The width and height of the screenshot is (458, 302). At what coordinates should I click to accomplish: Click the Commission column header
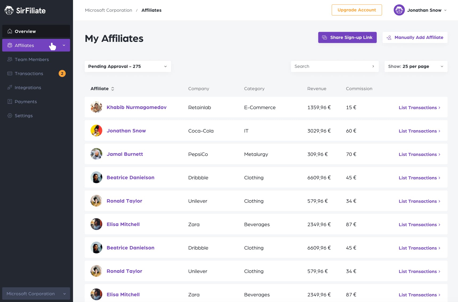coord(359,88)
